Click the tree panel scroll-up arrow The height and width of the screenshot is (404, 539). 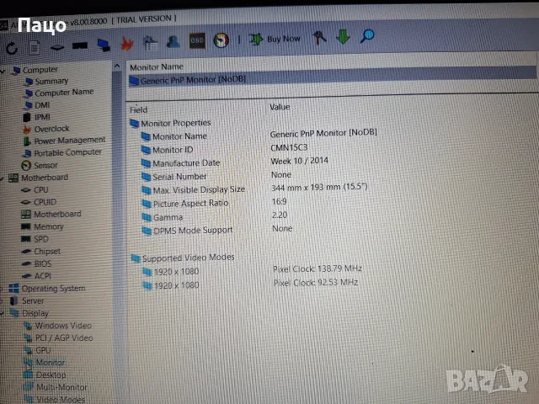117,66
